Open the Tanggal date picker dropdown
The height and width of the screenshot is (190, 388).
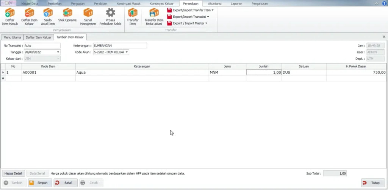58,52
